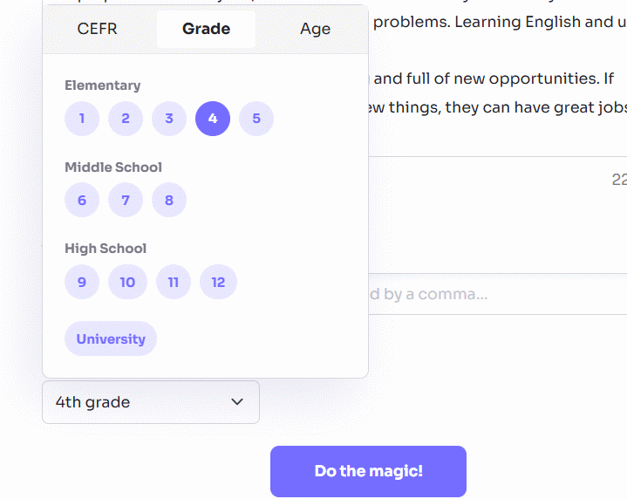Click the dropdown chevron arrow
Viewport: 627px width, 499px height.
(x=237, y=402)
